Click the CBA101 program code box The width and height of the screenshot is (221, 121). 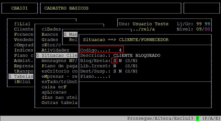coord(20,8)
